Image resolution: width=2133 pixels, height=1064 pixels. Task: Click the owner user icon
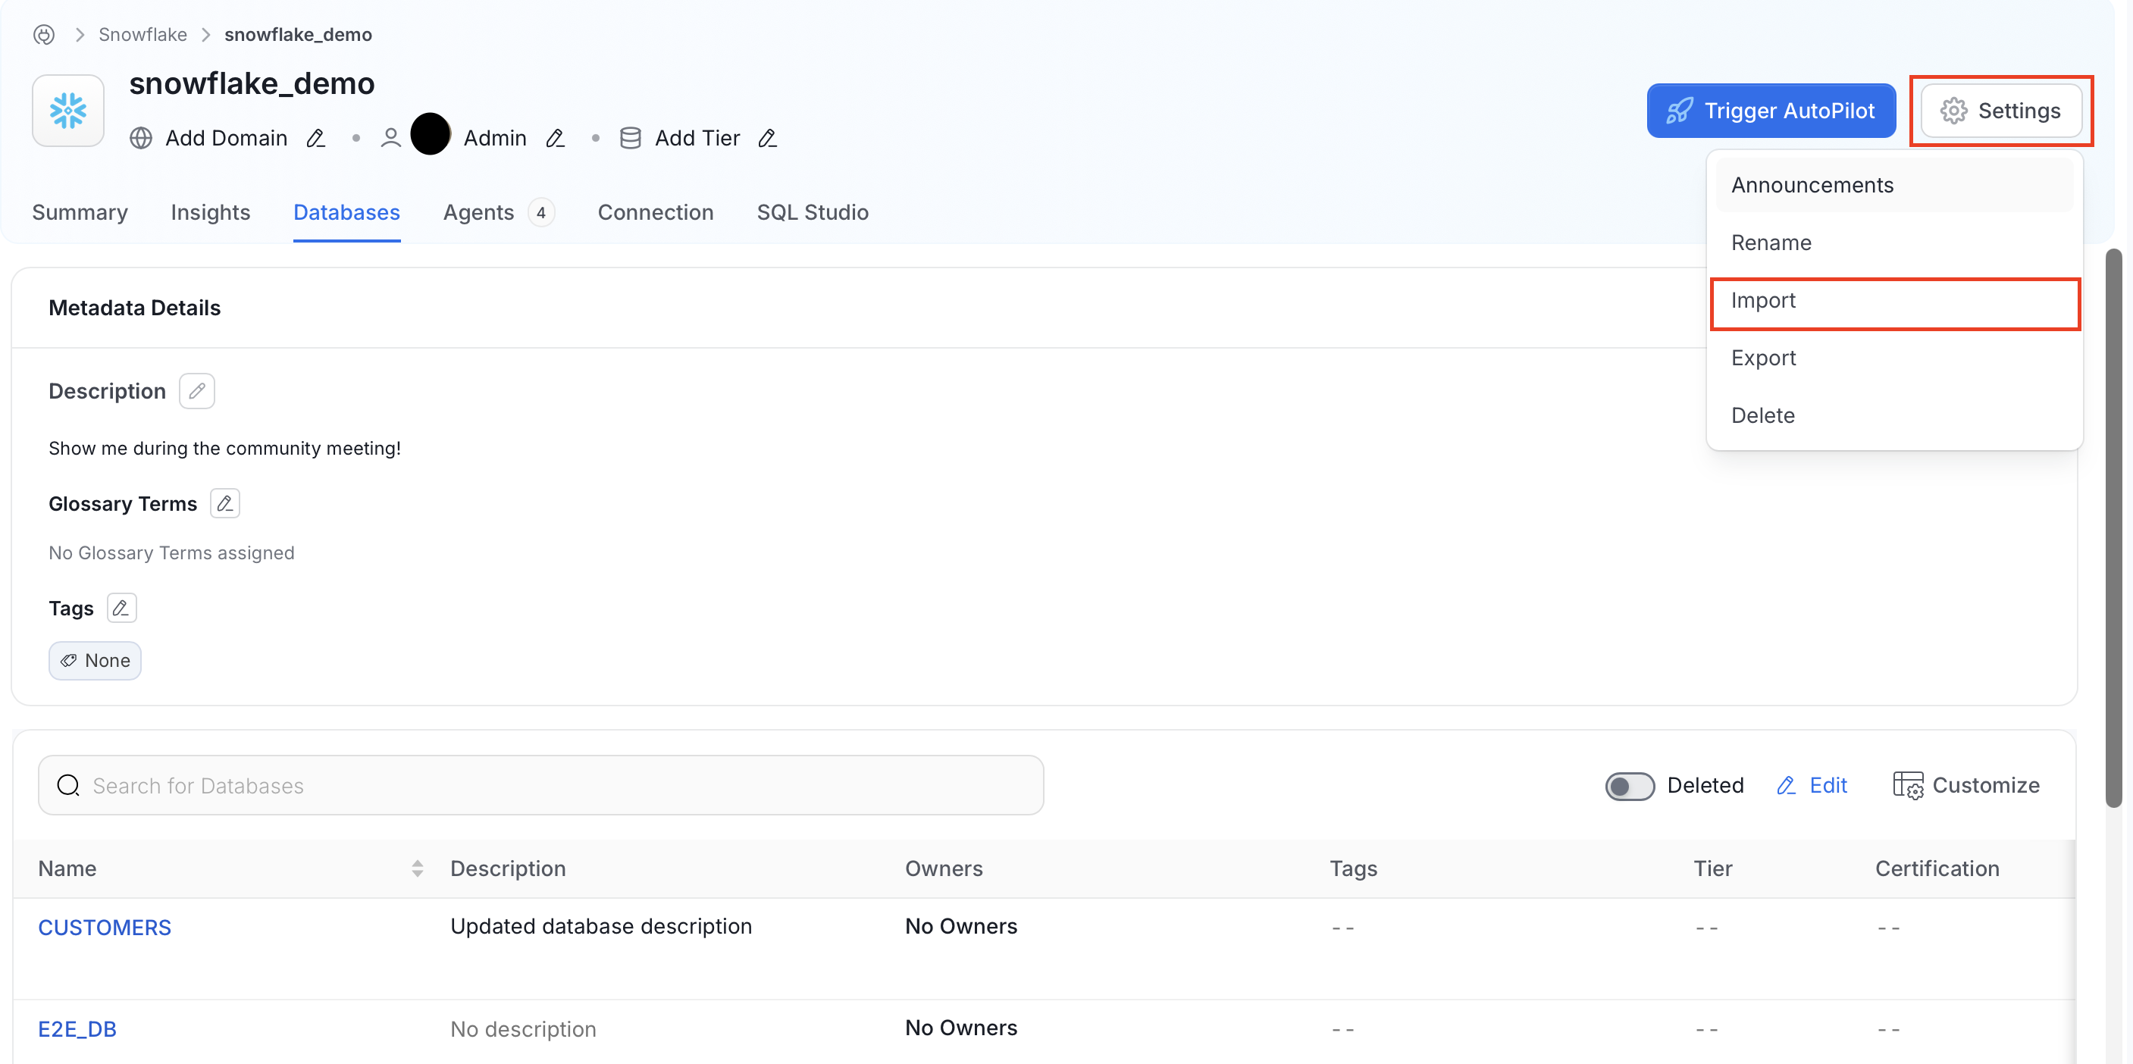click(391, 138)
